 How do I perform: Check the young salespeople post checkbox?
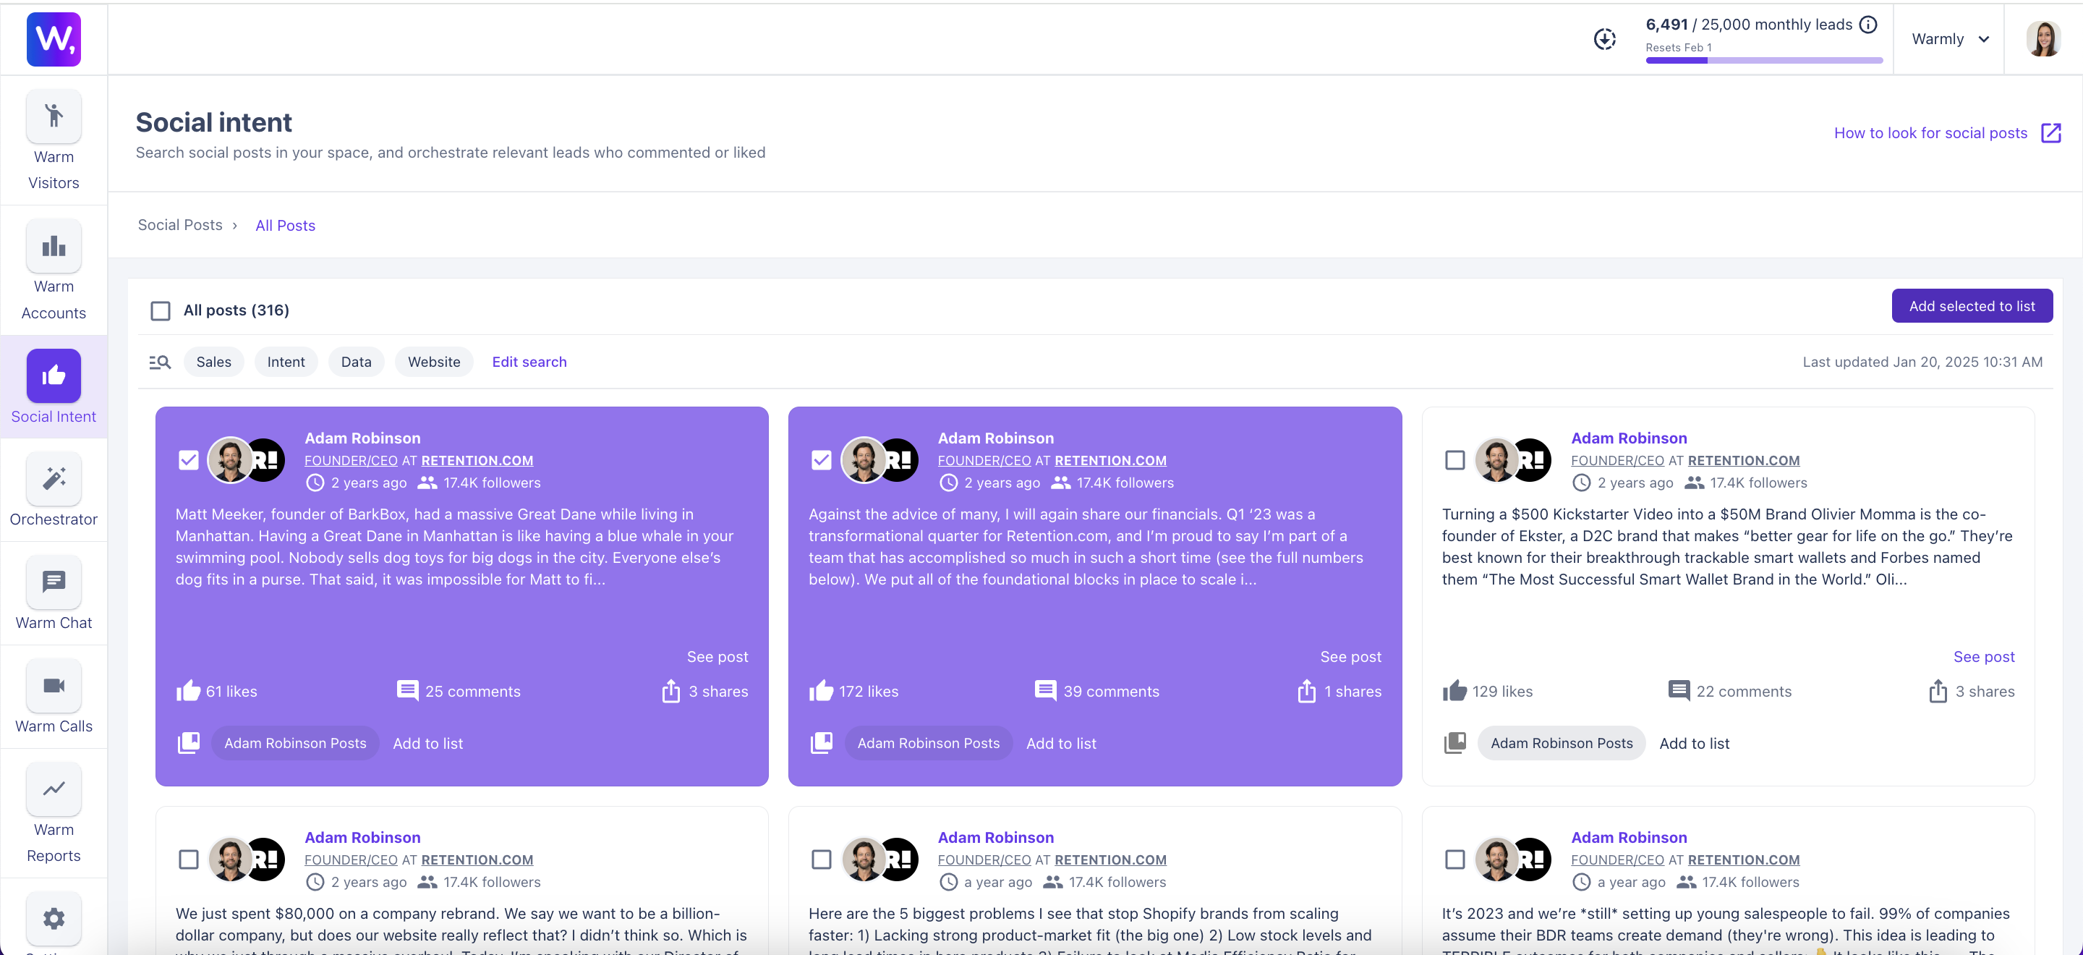pos(1454,859)
